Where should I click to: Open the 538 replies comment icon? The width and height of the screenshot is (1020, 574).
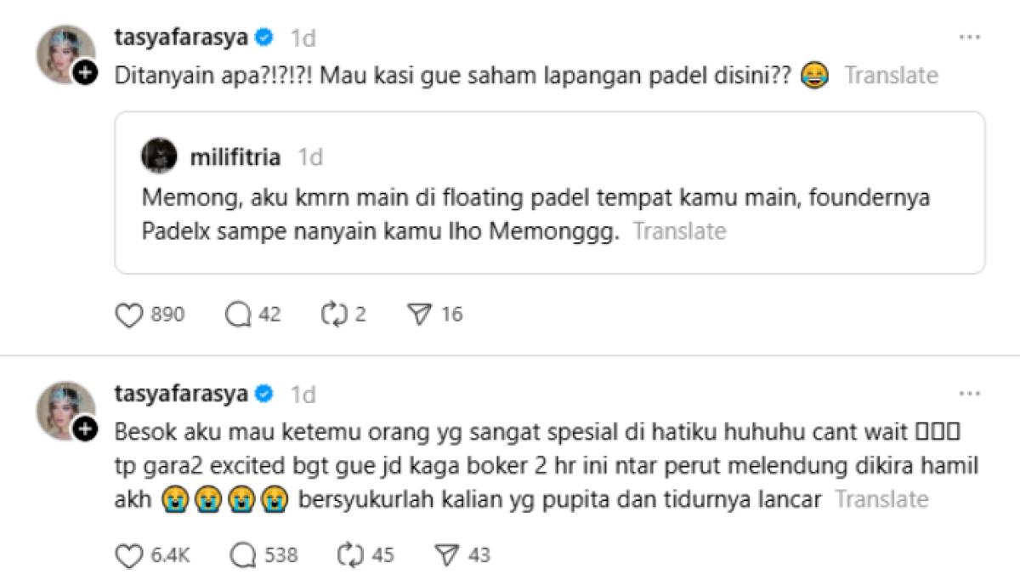243,555
